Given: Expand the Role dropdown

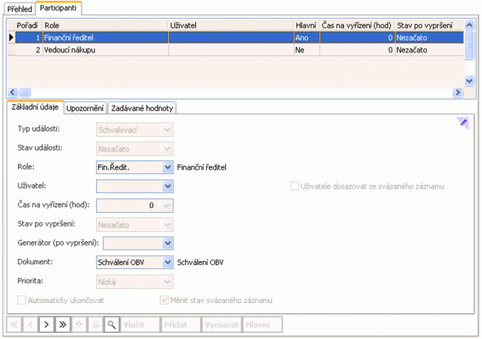Looking at the screenshot, I should tap(167, 167).
